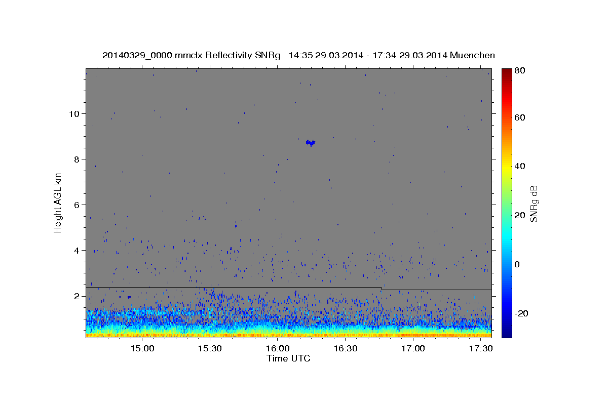
Task: Click the colorbar value 60
Action: point(520,117)
